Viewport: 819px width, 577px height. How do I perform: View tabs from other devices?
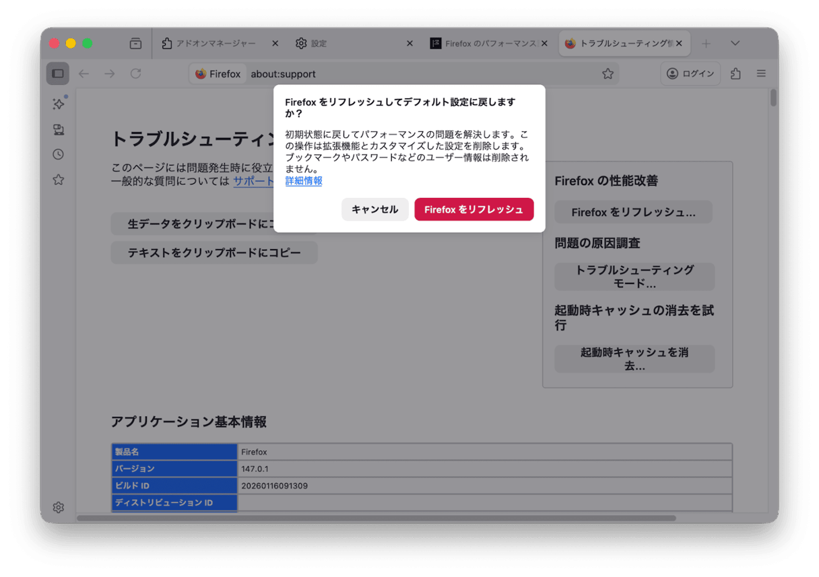58,129
